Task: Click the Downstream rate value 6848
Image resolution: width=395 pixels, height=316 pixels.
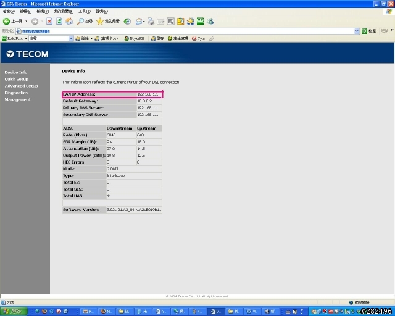Action: click(x=111, y=135)
